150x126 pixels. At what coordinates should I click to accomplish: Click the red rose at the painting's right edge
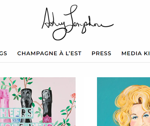point(73,96)
